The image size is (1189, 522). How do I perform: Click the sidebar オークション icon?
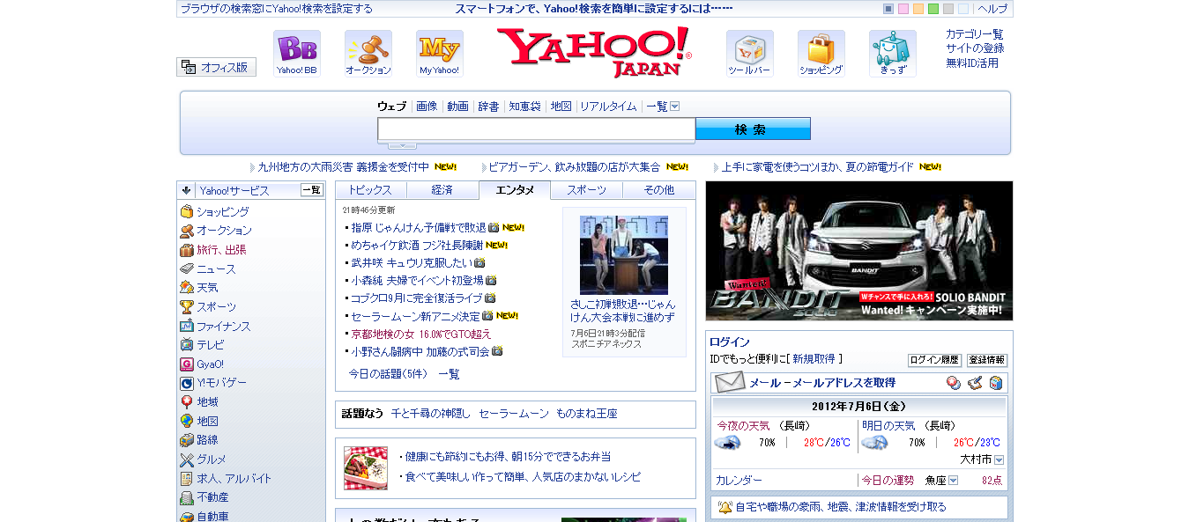(x=187, y=231)
